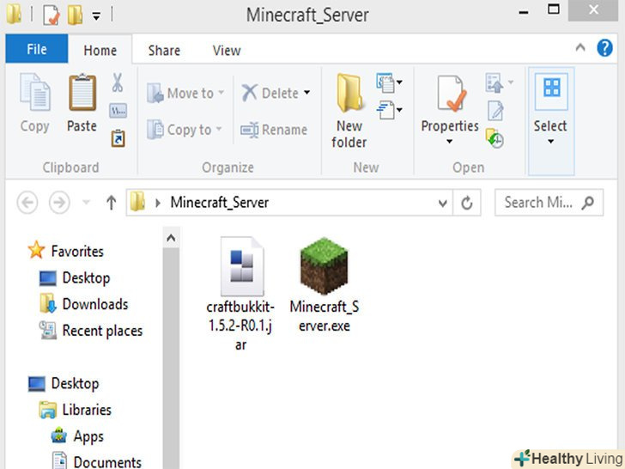Open Downloads in Favorites

84,304
